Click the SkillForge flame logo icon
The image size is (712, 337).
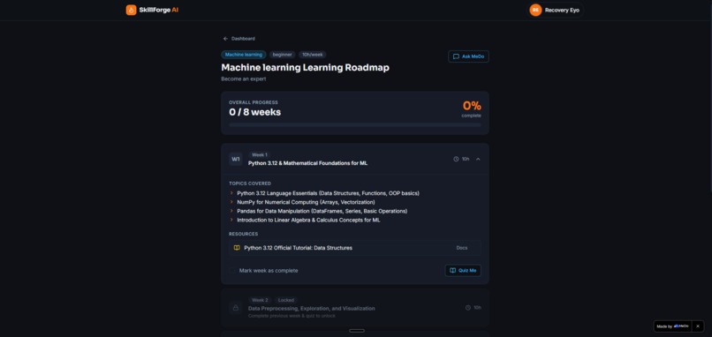click(131, 10)
